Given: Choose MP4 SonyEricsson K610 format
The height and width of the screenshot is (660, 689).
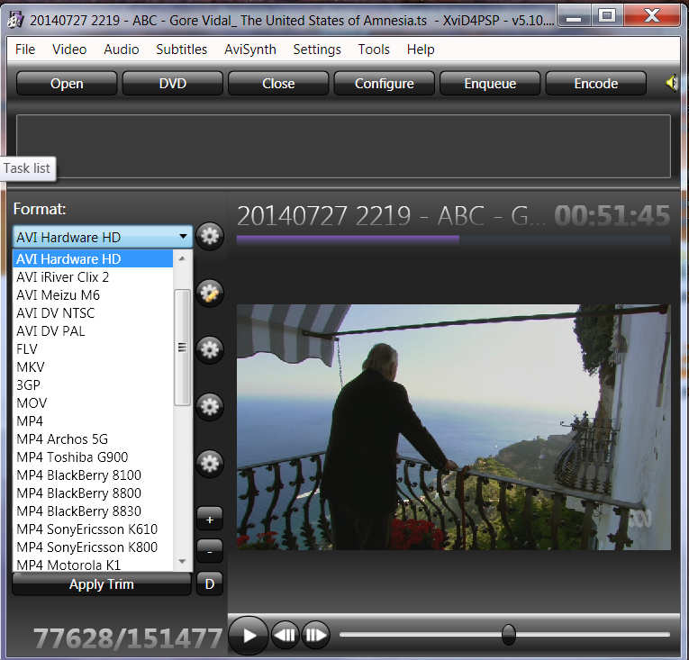Looking at the screenshot, I should (x=93, y=529).
